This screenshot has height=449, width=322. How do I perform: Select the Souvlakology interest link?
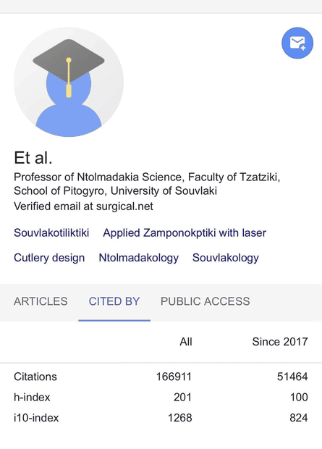pos(226,258)
